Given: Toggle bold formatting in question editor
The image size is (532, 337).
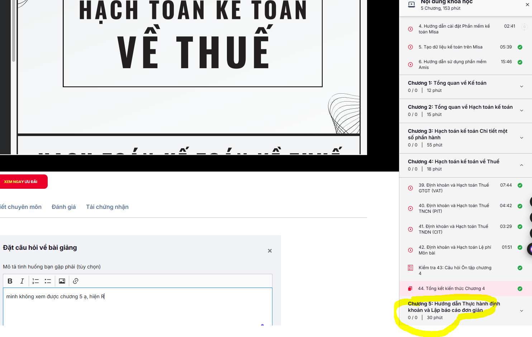Looking at the screenshot, I should click(x=10, y=281).
